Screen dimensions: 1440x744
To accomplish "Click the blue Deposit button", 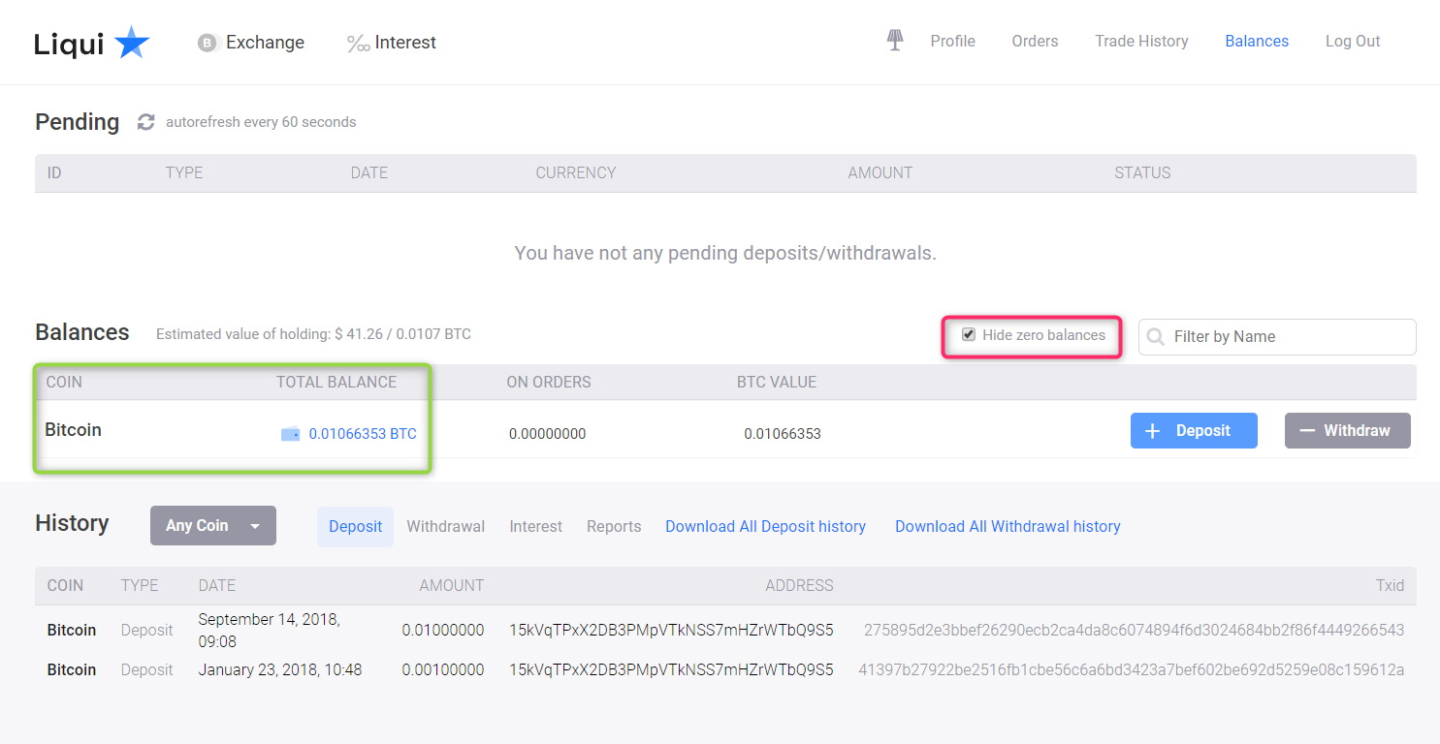I will point(1194,430).
